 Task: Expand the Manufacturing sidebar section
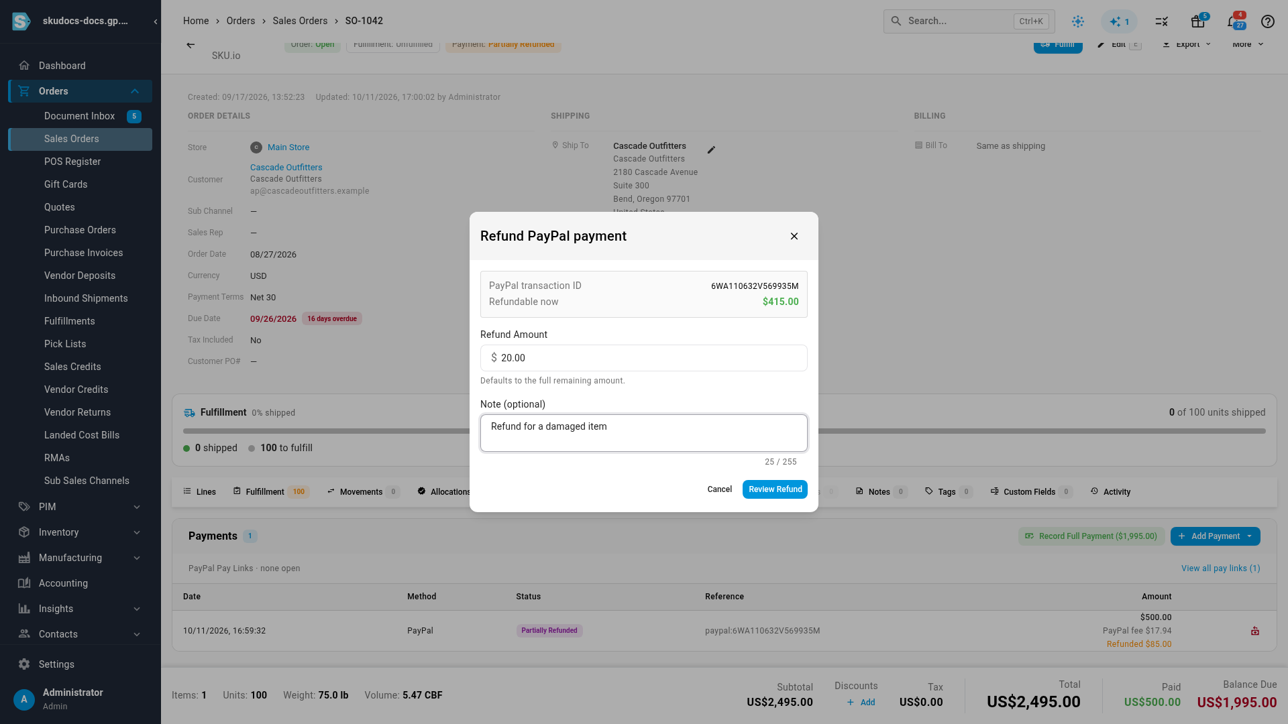coord(137,558)
